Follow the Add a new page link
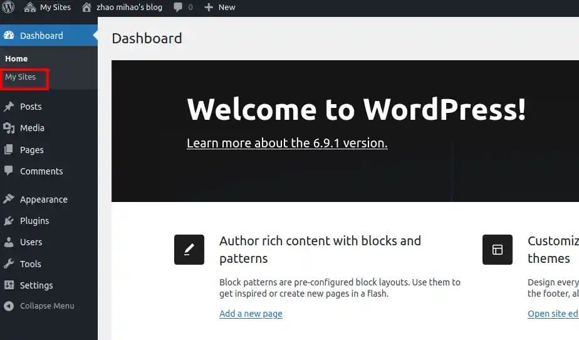The height and width of the screenshot is (340, 579). click(x=251, y=314)
